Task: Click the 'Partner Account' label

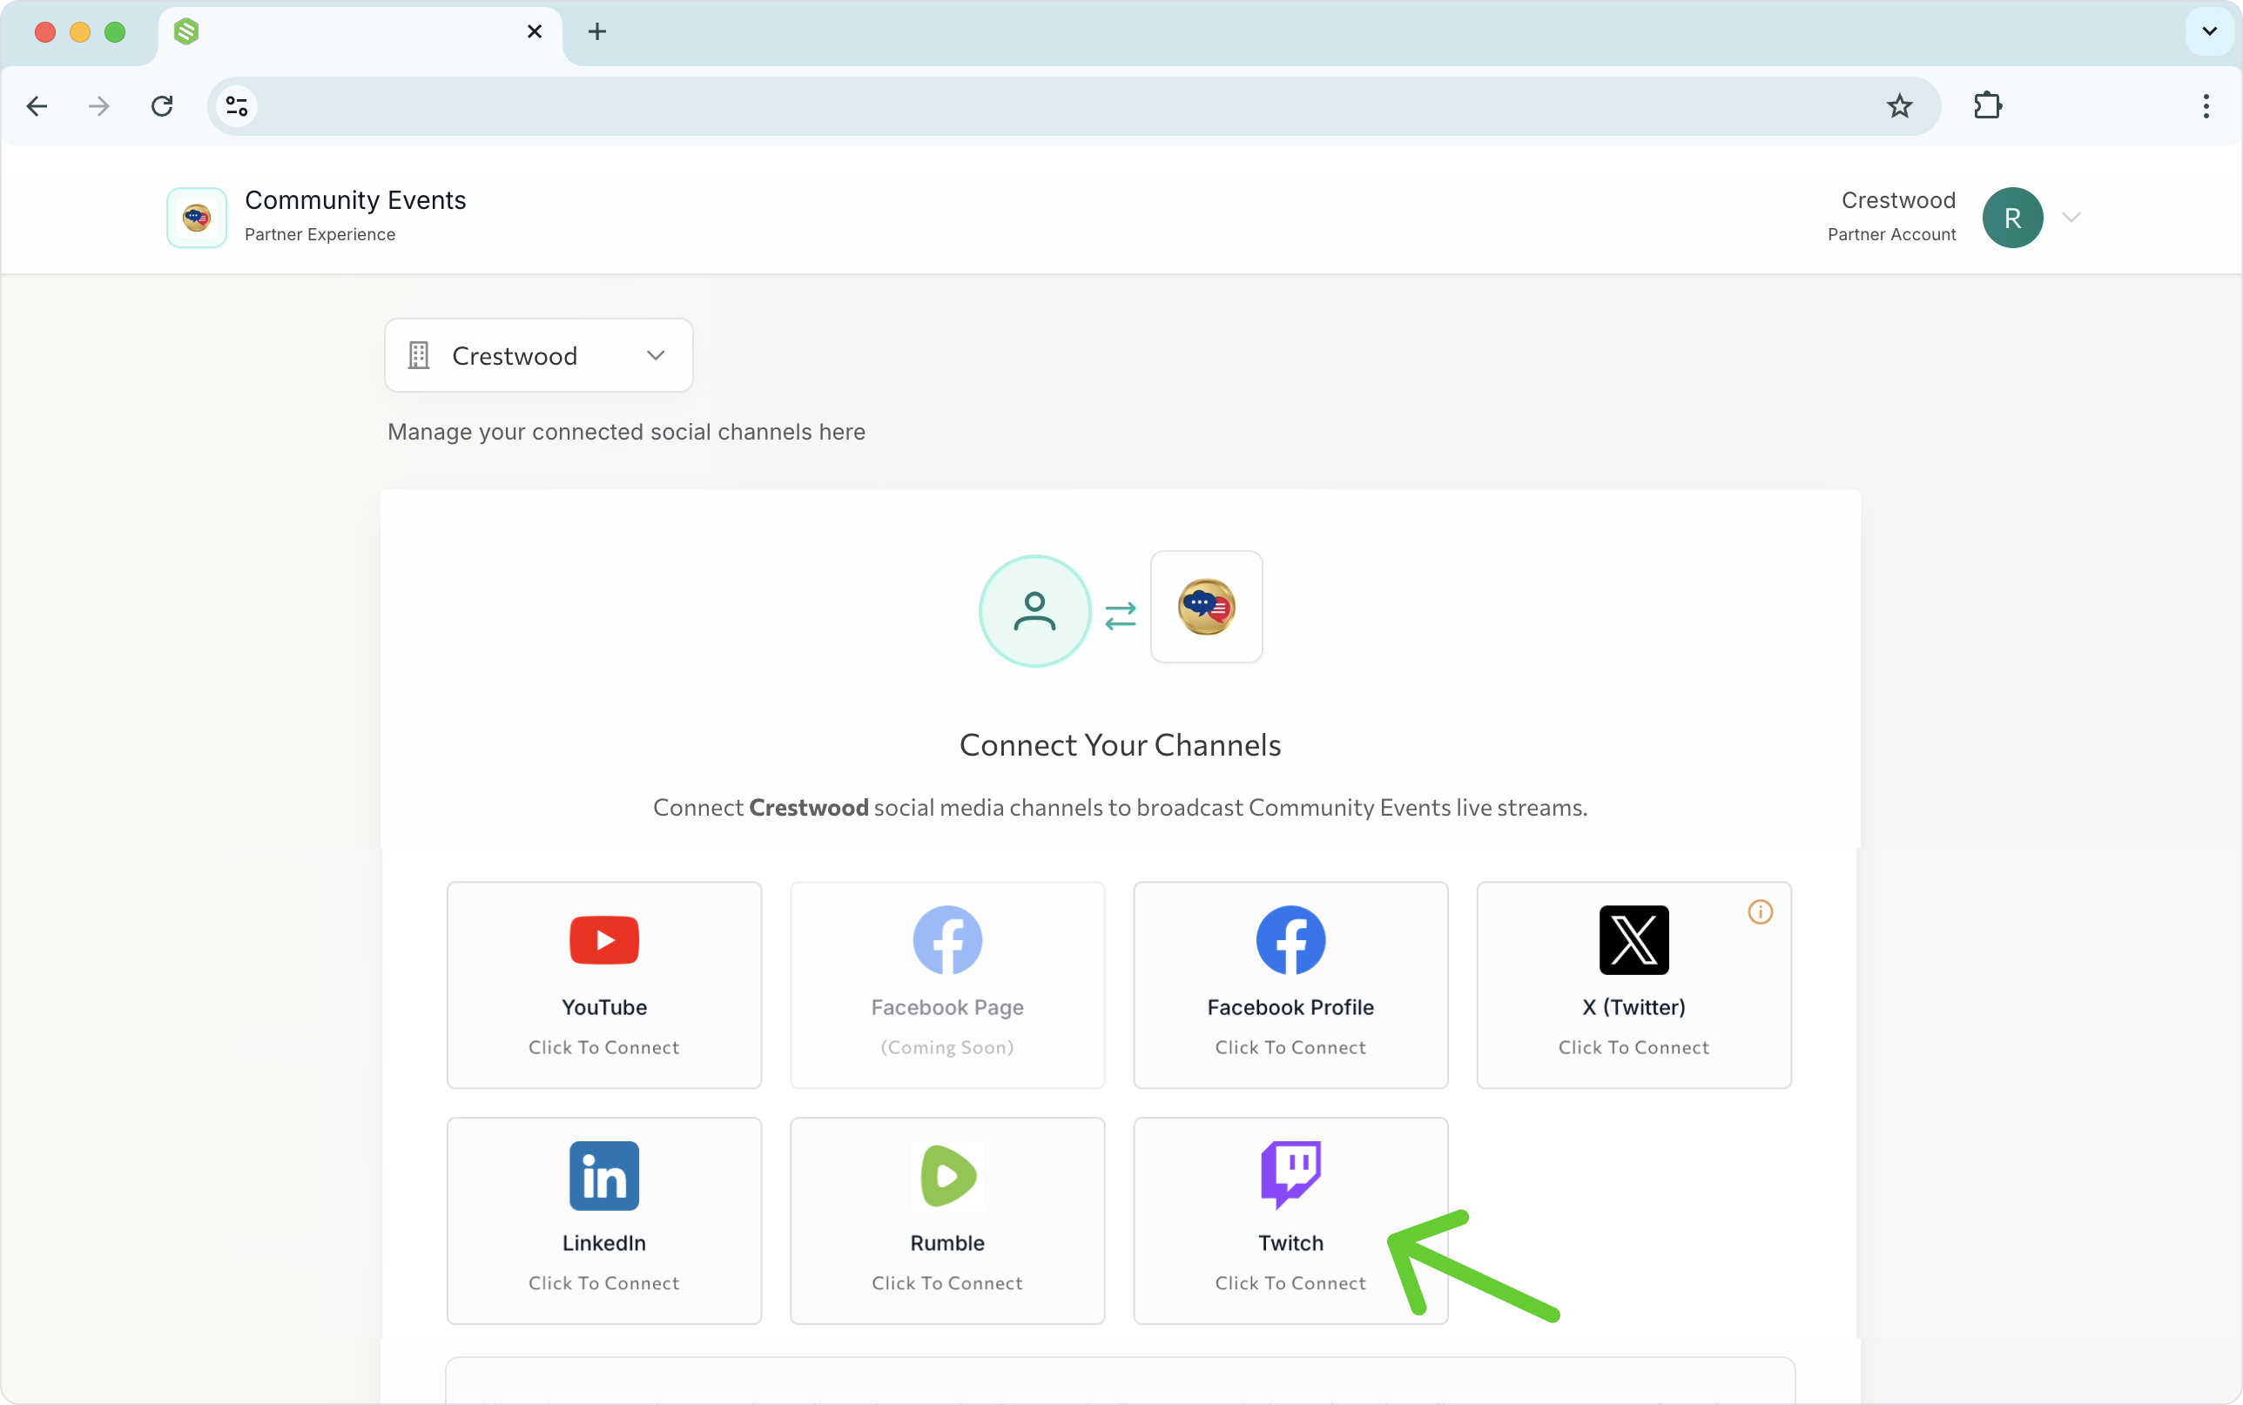Action: (1892, 234)
